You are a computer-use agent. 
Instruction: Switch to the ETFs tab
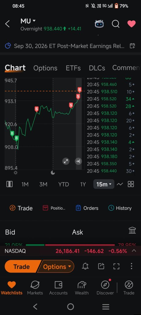73,68
